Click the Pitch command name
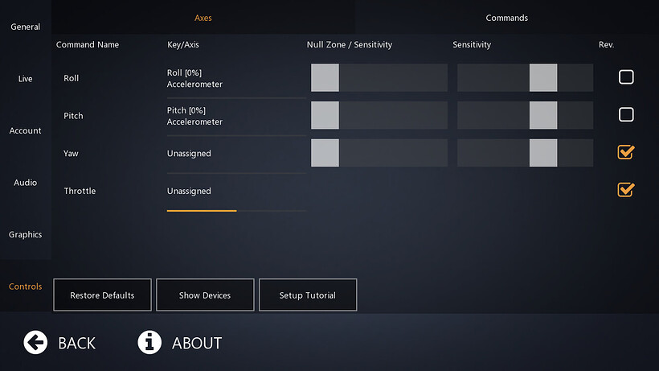The width and height of the screenshot is (659, 371). click(x=73, y=116)
